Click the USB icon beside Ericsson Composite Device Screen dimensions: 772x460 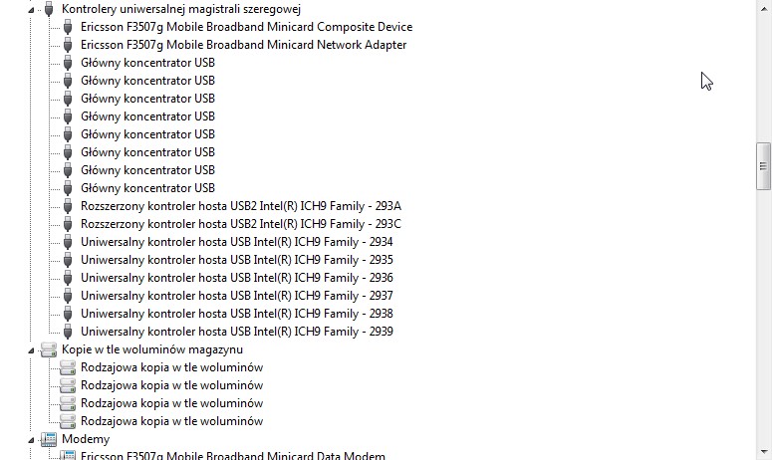(x=68, y=27)
